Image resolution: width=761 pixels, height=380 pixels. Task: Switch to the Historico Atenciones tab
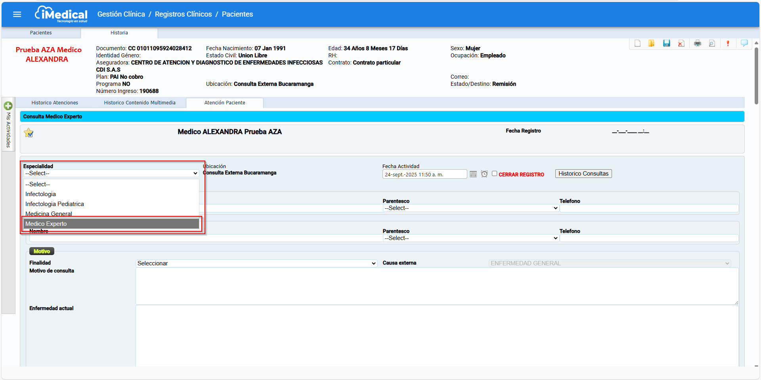coord(55,103)
